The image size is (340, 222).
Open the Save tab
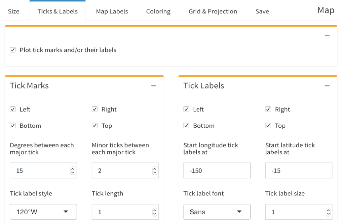(x=262, y=11)
